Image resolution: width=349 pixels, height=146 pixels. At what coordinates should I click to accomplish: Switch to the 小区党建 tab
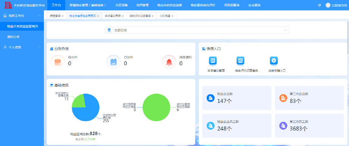coord(165,16)
